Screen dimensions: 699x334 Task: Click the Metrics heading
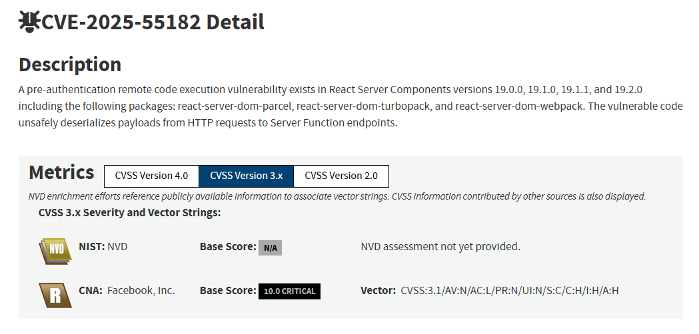pyautogui.click(x=61, y=172)
